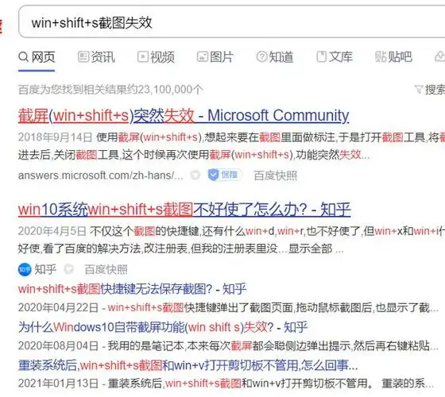Image resolution: width=445 pixels, height=397 pixels.
Task: Open the 知乎 source name link
Action: pos(45,269)
